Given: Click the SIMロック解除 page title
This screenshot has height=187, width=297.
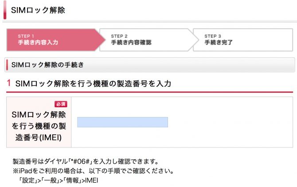Looking at the screenshot, I should pyautogui.click(x=38, y=10).
